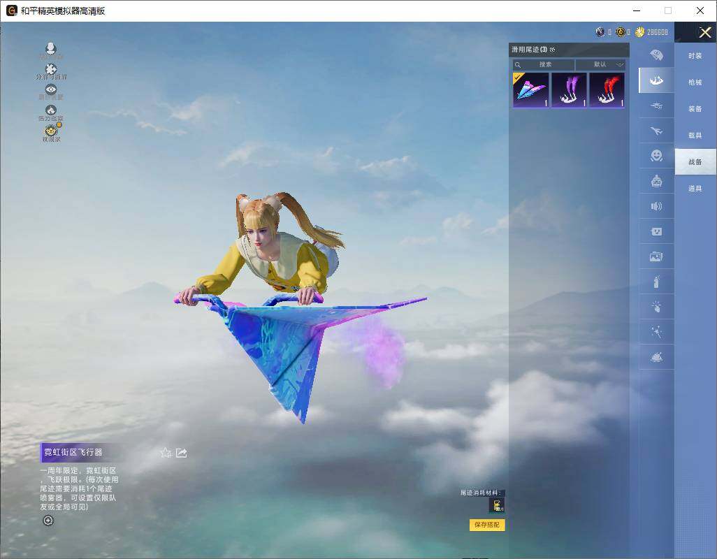Click the 搜索 search field
The image size is (717, 559).
point(544,64)
